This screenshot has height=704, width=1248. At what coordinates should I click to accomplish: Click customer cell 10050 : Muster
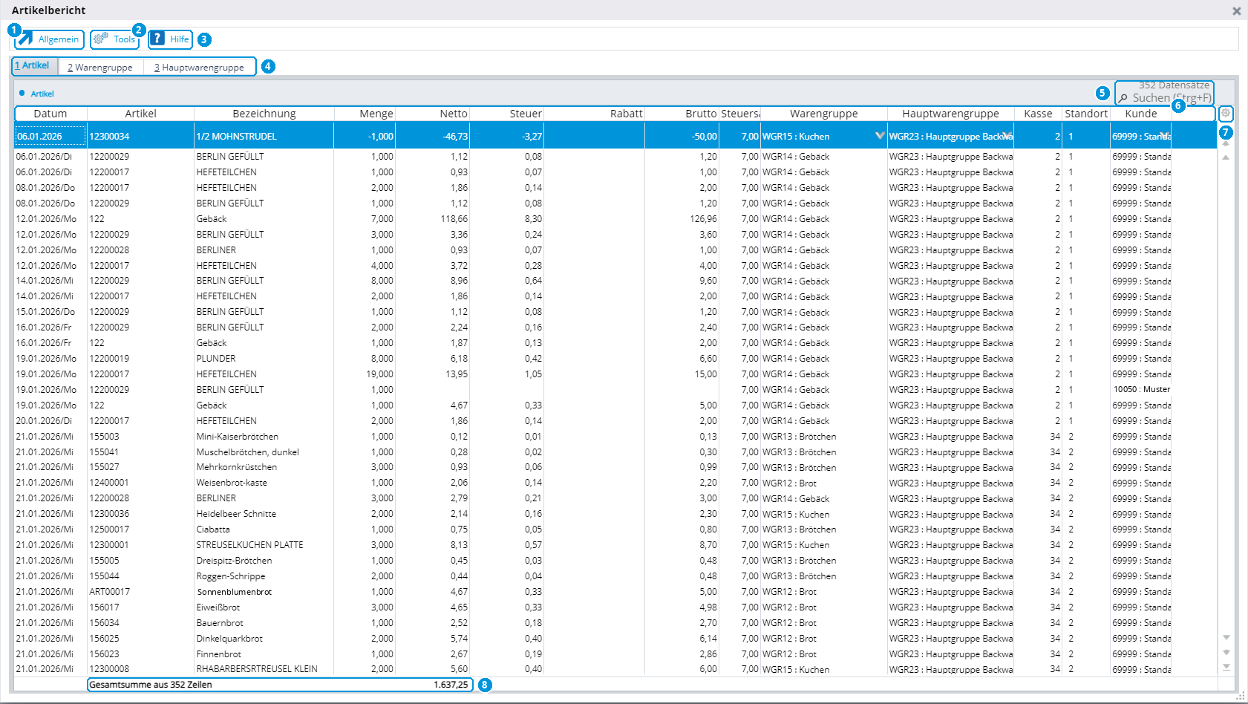[1141, 389]
